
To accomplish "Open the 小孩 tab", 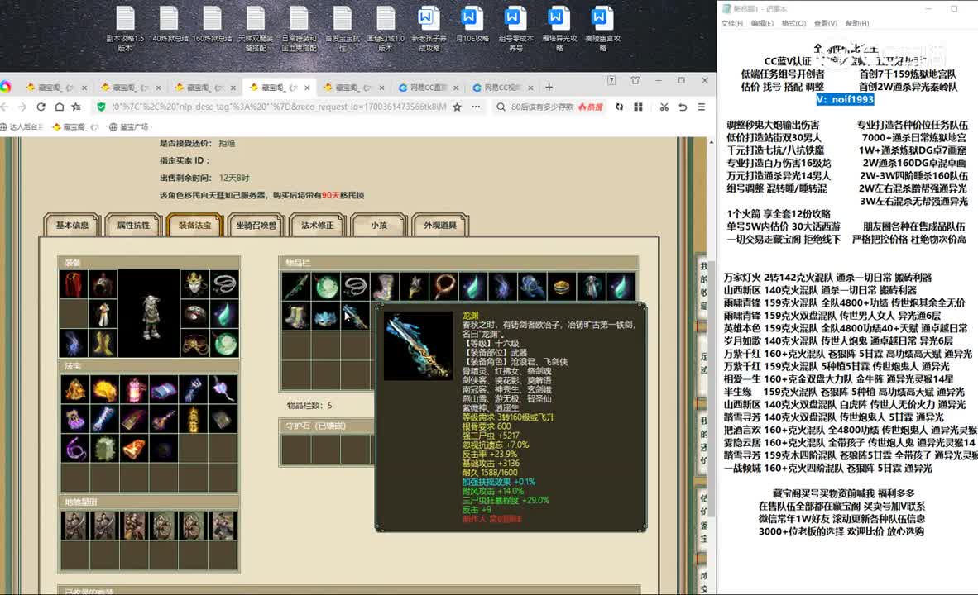I will 379,225.
